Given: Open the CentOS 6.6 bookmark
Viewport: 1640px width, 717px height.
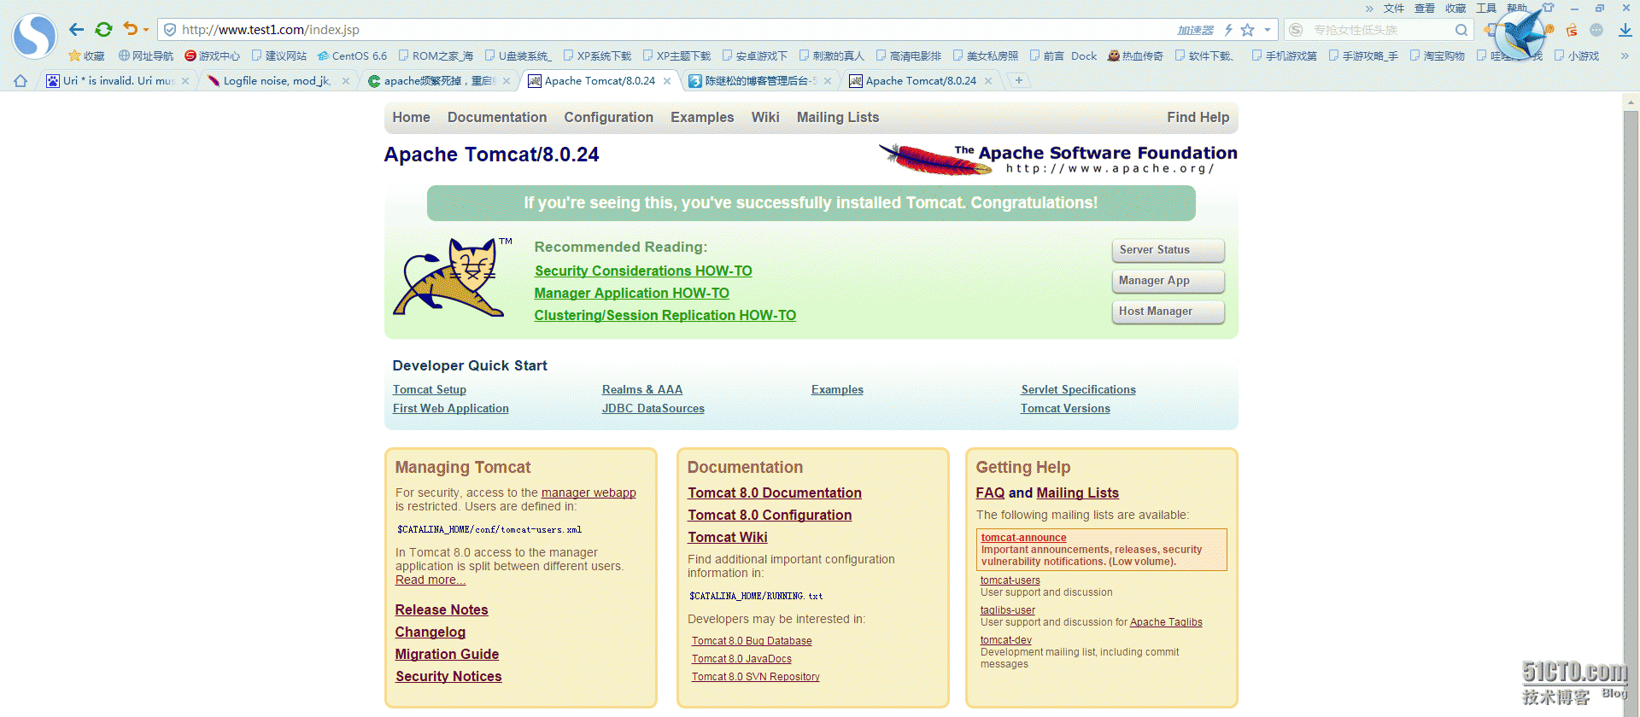Looking at the screenshot, I should click(352, 56).
